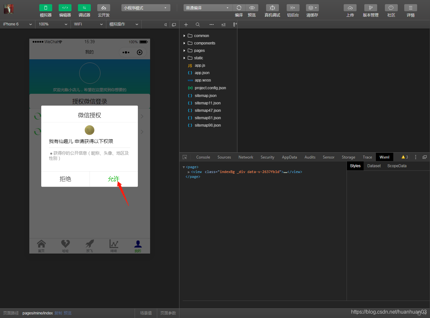The height and width of the screenshot is (318, 430).
Task: Click the file tree sort icon
Action: point(224,24)
